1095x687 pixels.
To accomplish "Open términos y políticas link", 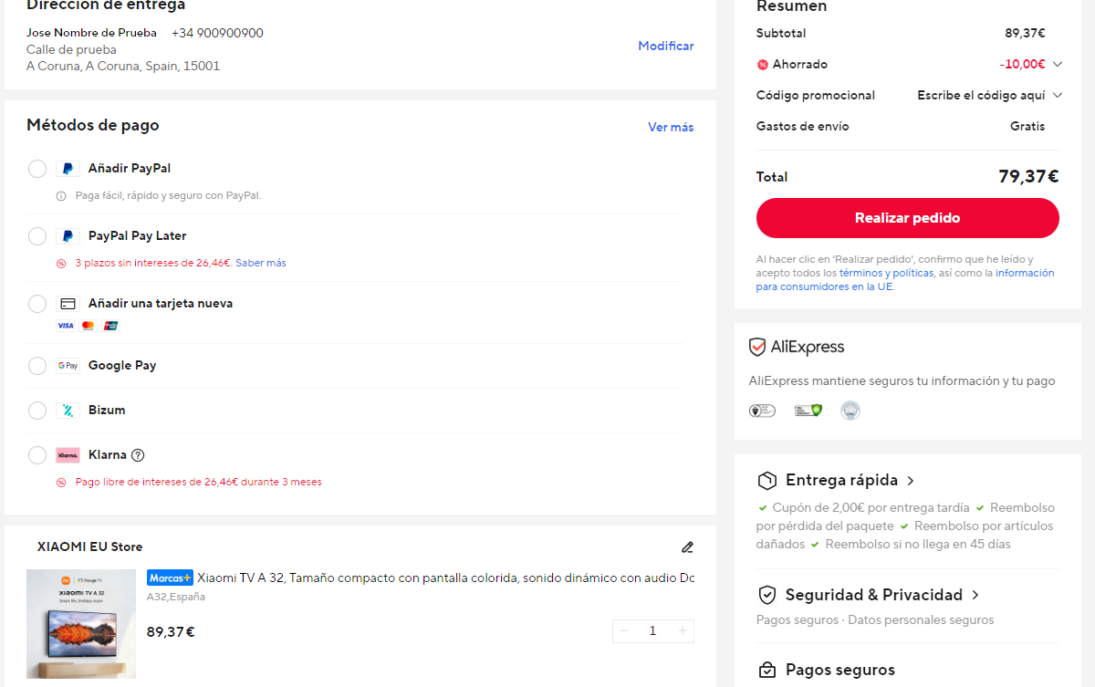I will (887, 273).
